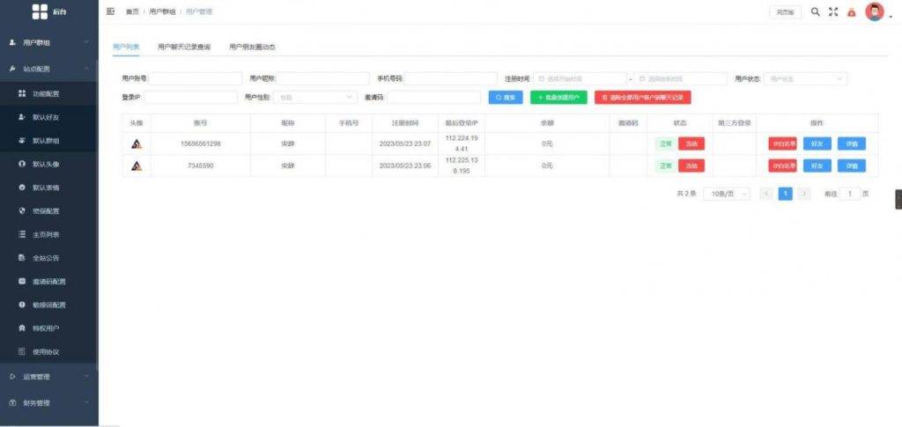Toggle fullscreen using the expand icon
This screenshot has height=427, width=902.
[833, 11]
